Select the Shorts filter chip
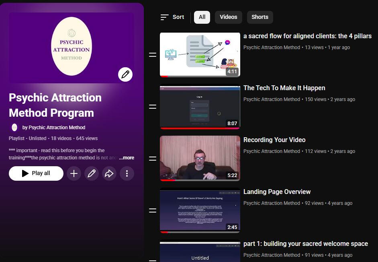 (x=260, y=17)
